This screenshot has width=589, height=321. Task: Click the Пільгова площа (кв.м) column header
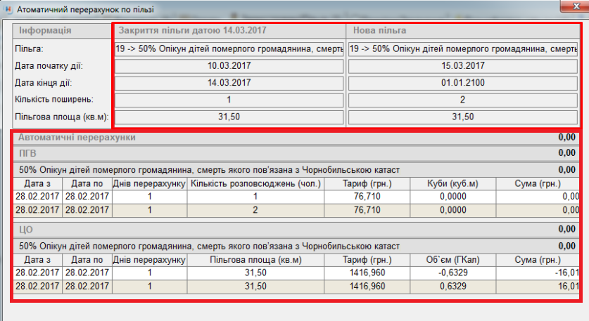coord(255,260)
